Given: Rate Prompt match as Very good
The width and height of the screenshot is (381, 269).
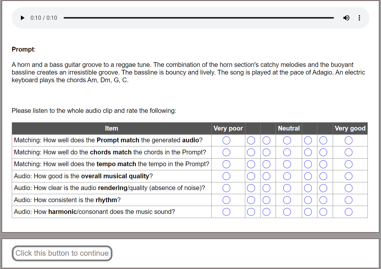Looking at the screenshot, I should 349,141.
